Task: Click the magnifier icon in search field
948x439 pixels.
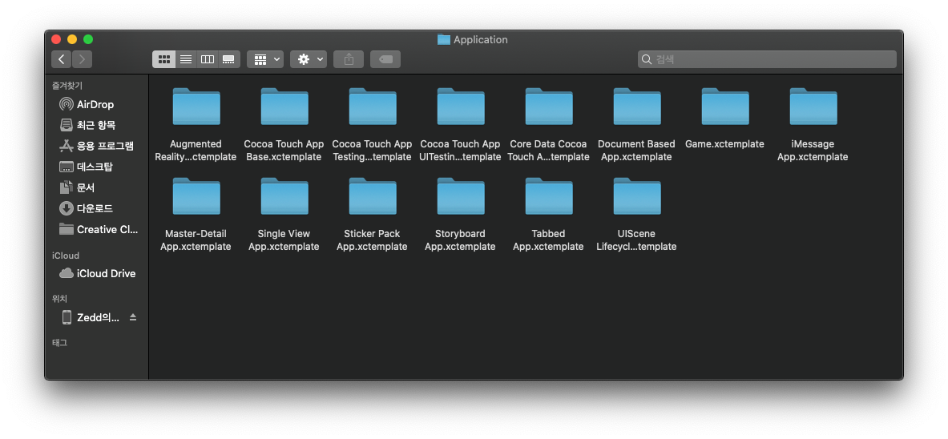Action: [x=647, y=59]
